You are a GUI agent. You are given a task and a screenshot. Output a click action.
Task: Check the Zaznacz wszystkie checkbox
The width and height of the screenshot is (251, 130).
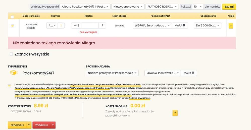tap(11, 54)
